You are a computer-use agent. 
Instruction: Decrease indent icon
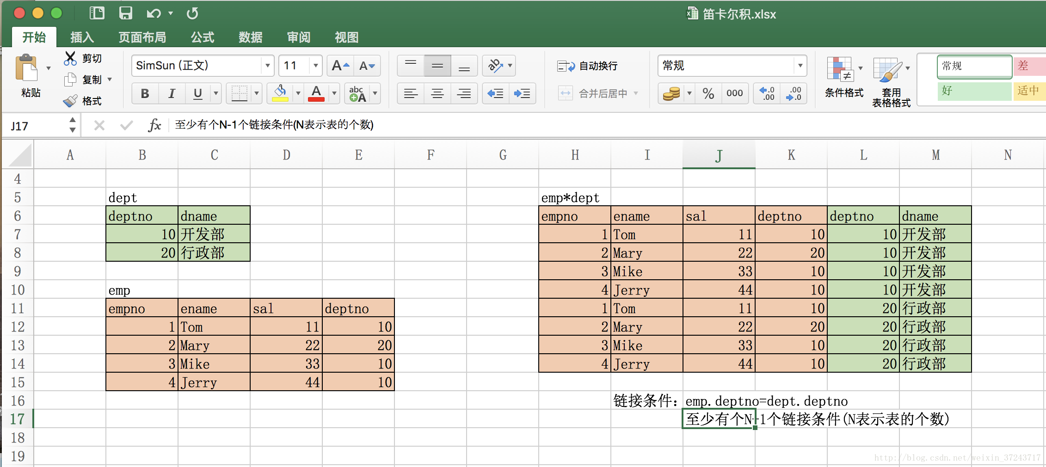click(495, 93)
